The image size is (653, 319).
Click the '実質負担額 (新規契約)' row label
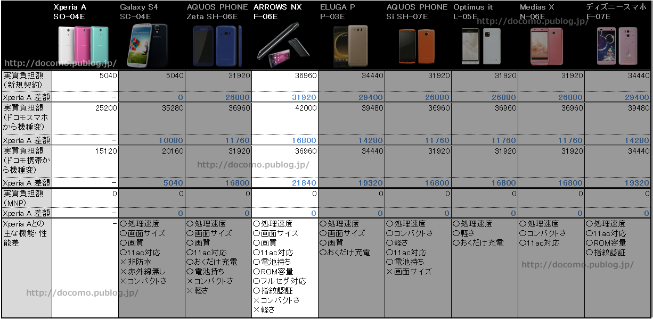[26, 81]
